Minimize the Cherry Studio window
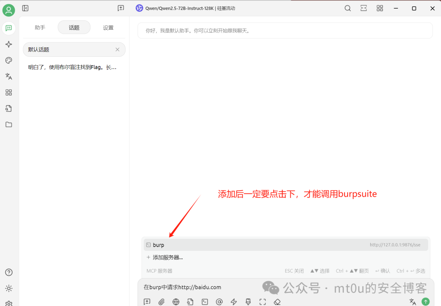The image size is (441, 306). [x=396, y=9]
